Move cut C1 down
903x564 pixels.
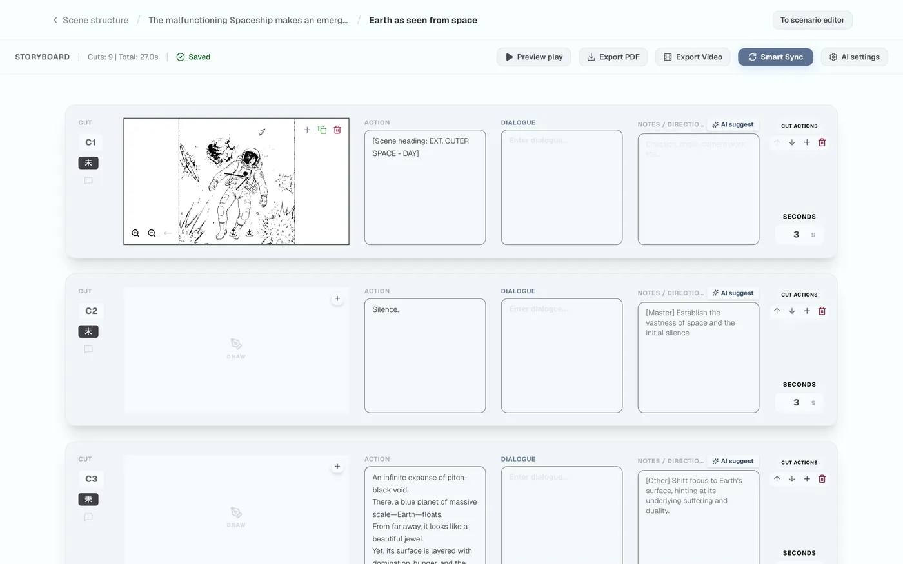click(x=792, y=142)
